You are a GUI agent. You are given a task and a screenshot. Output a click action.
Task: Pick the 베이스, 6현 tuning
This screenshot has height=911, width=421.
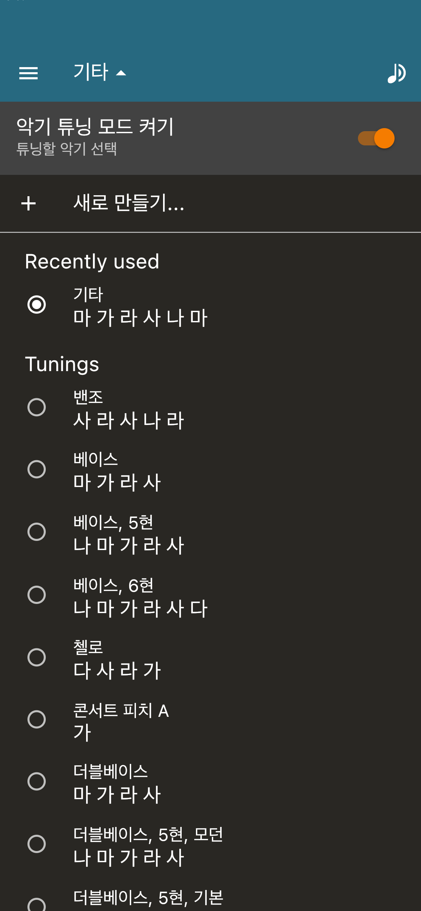(37, 594)
